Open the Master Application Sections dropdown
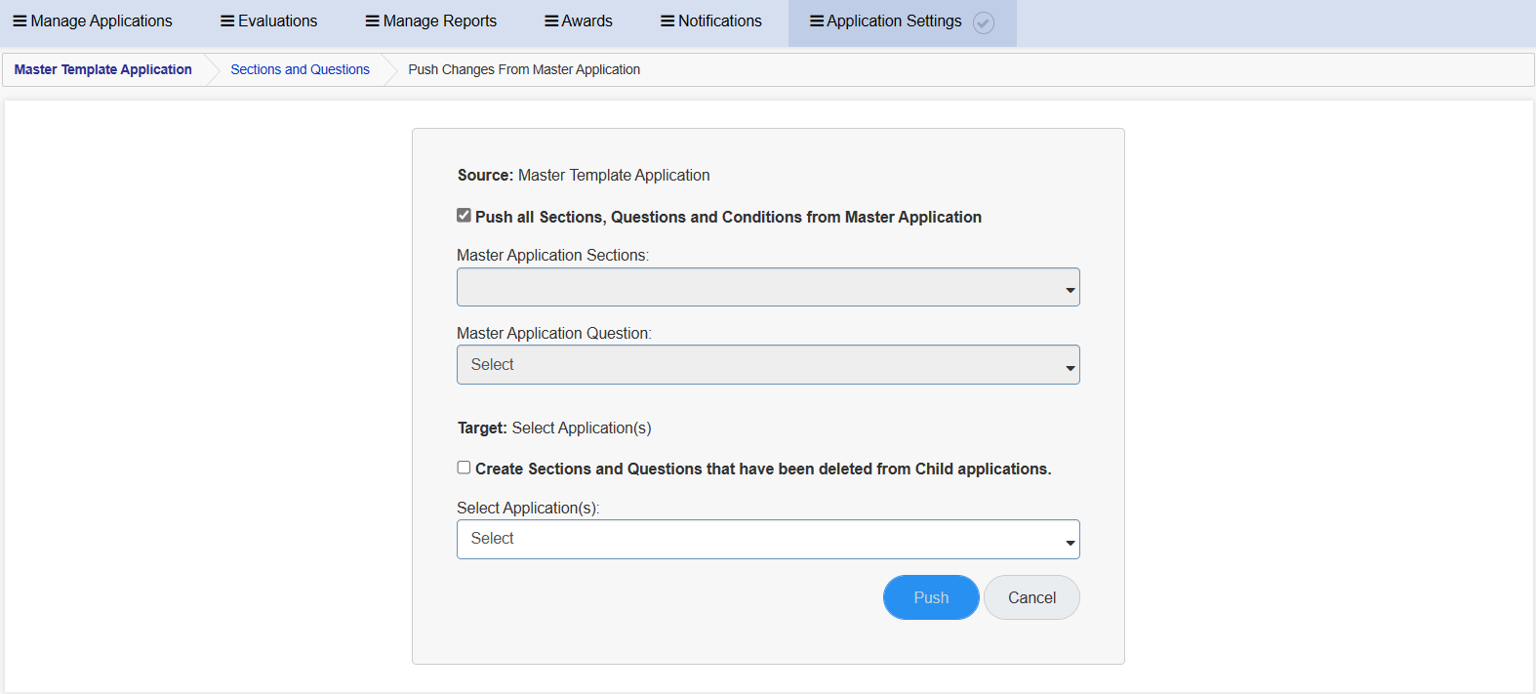The image size is (1536, 694). tap(768, 287)
